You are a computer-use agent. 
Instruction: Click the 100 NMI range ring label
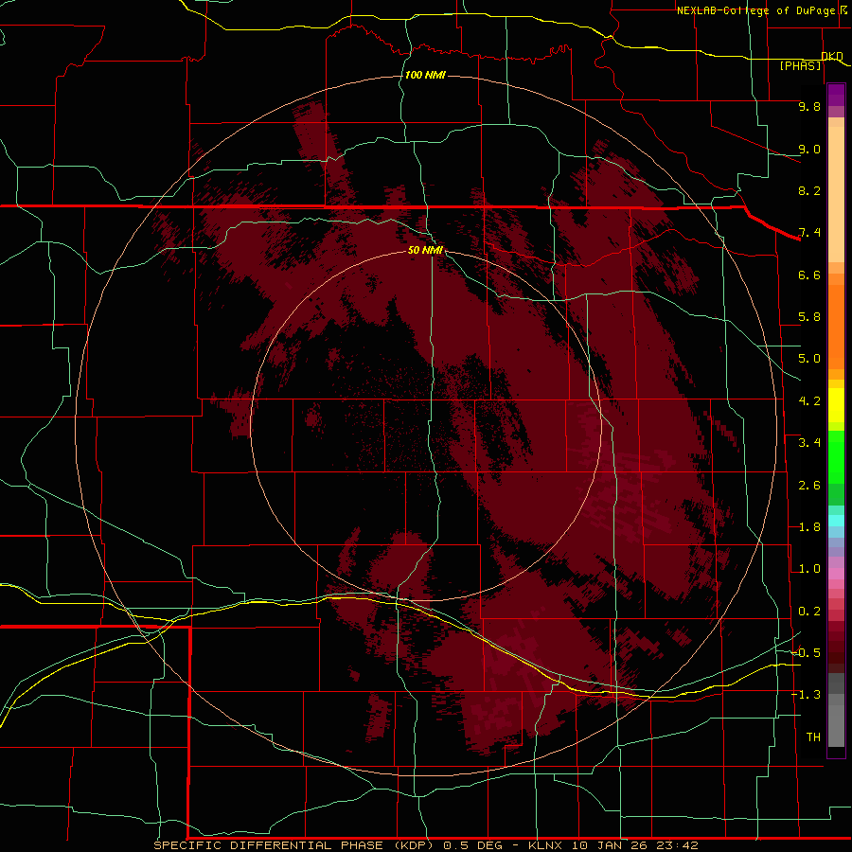point(425,75)
